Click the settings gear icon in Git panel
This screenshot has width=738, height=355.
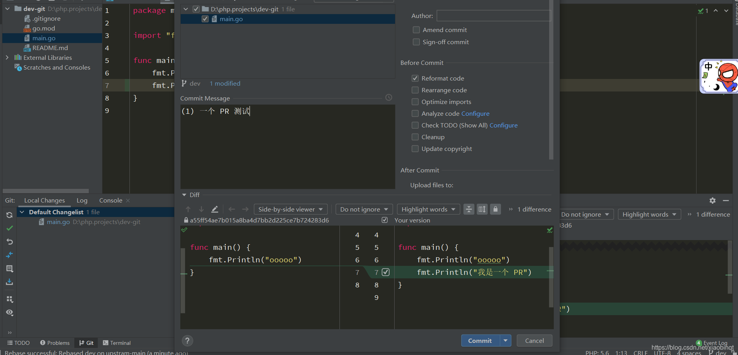pos(713,200)
